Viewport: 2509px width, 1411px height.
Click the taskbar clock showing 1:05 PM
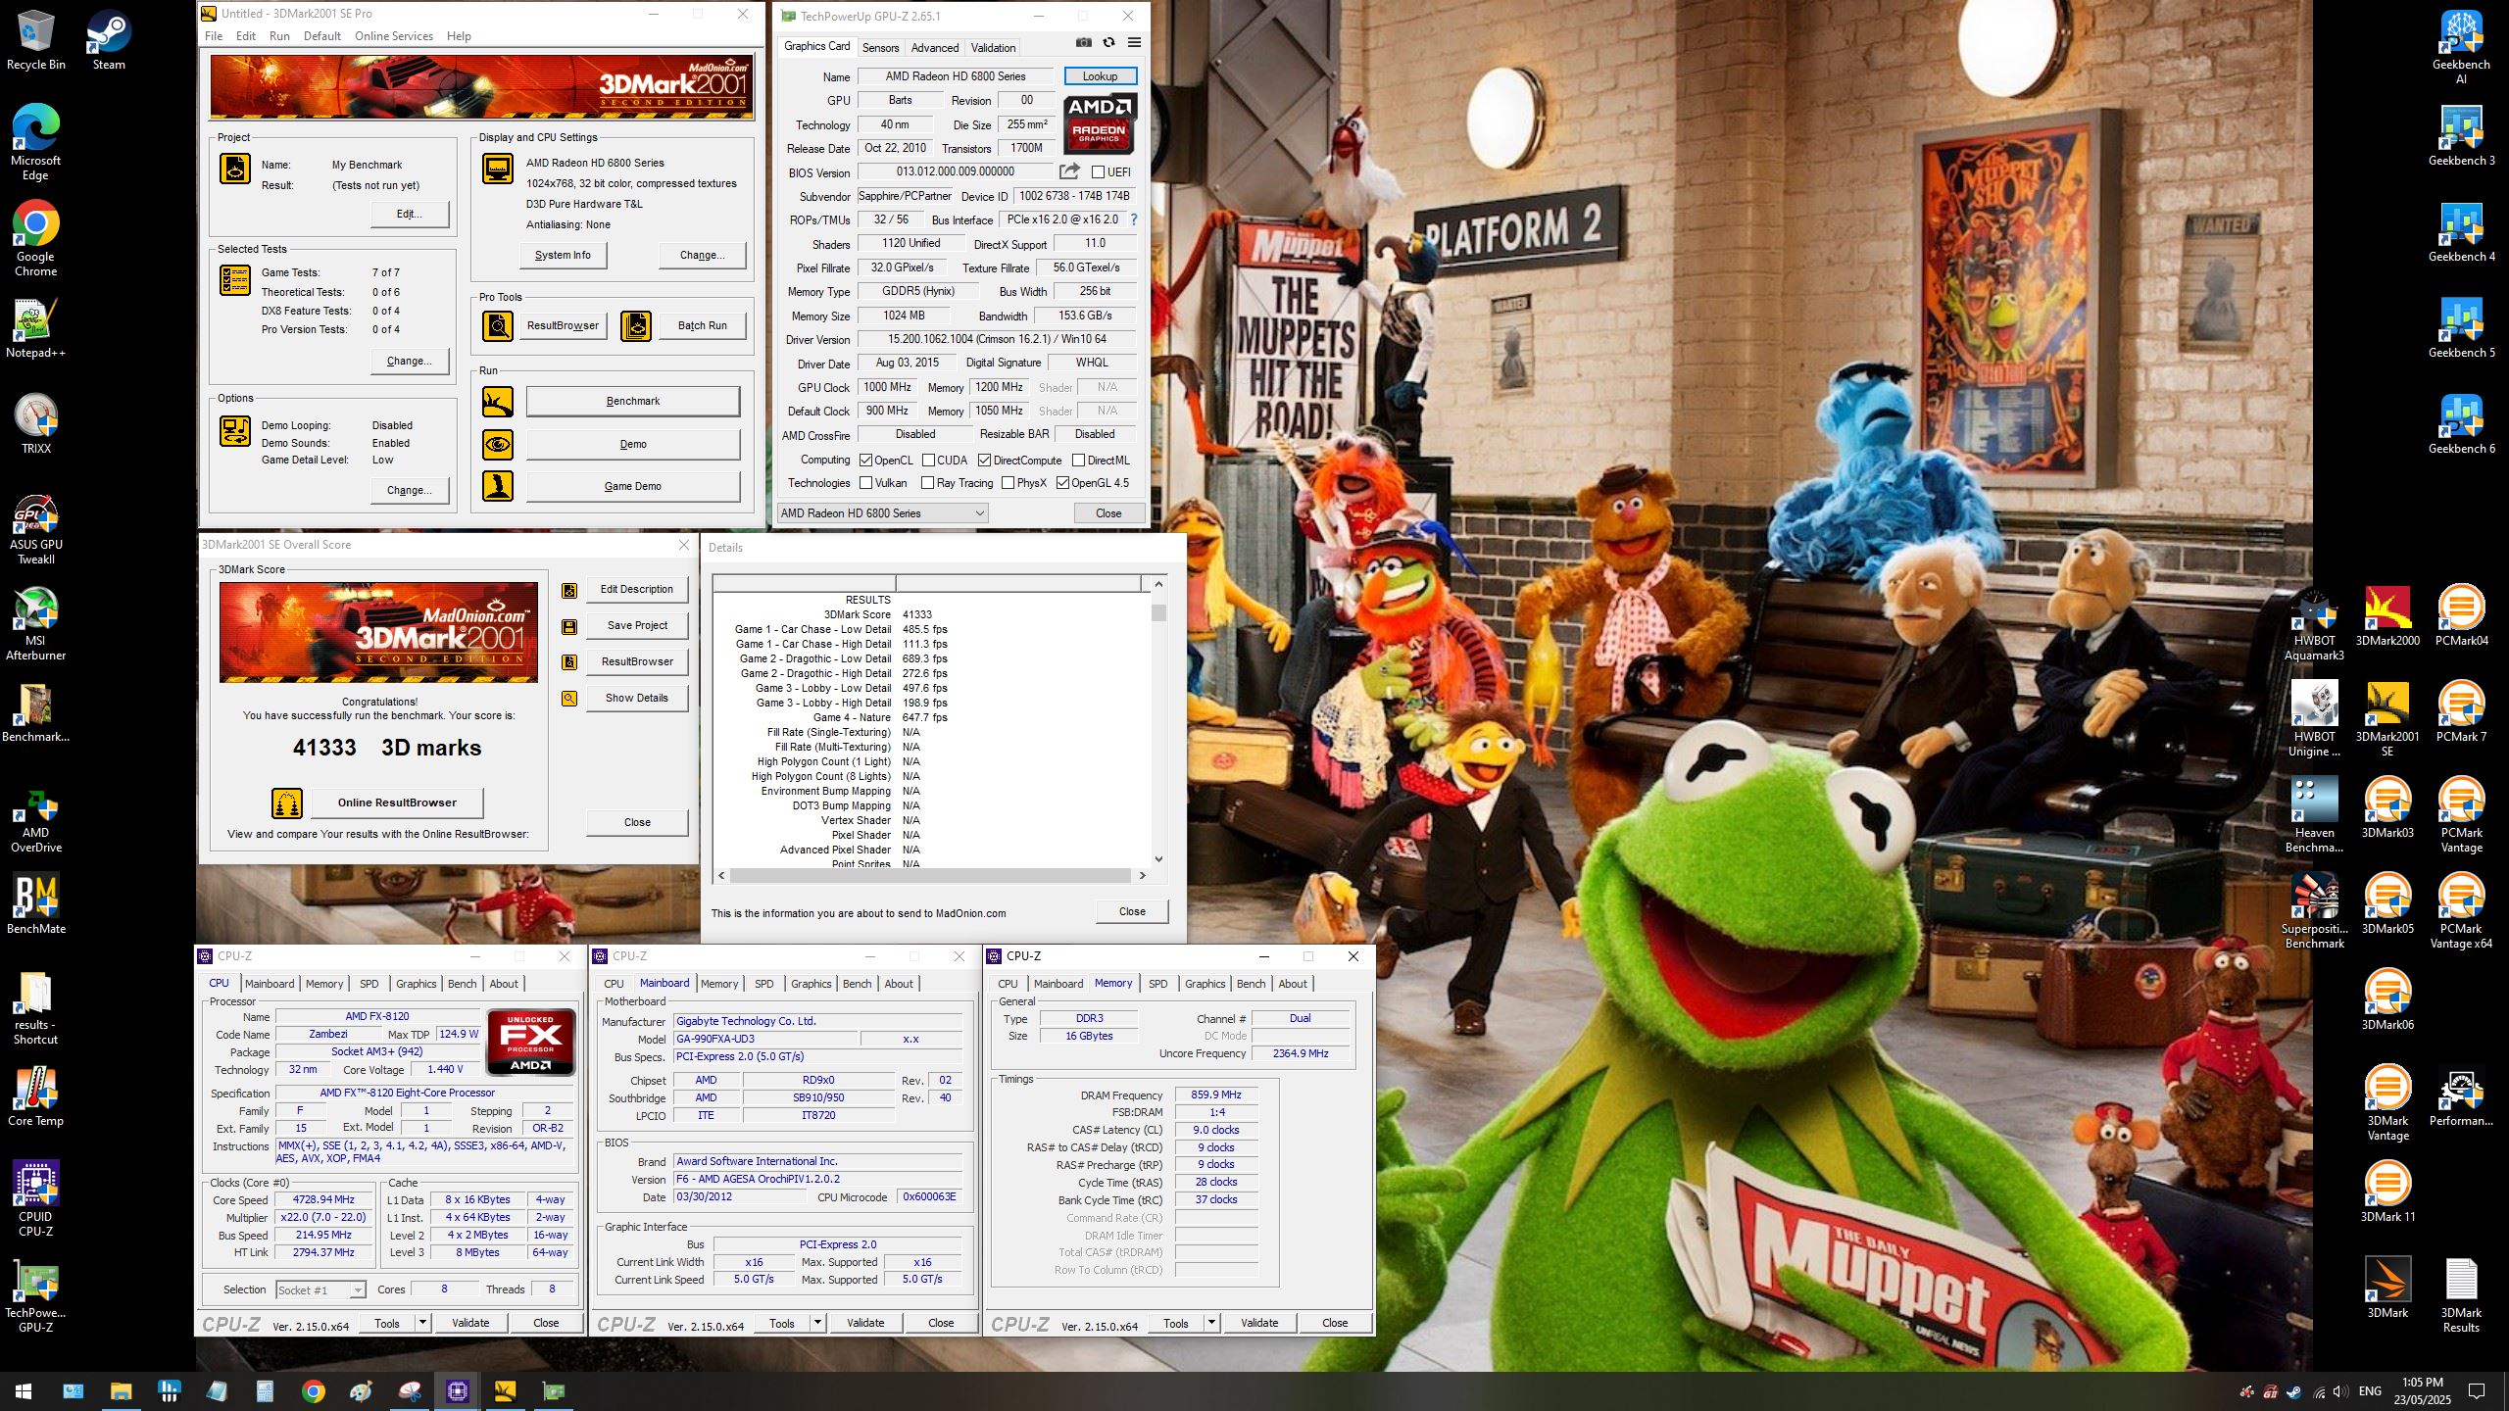pyautogui.click(x=2423, y=1391)
